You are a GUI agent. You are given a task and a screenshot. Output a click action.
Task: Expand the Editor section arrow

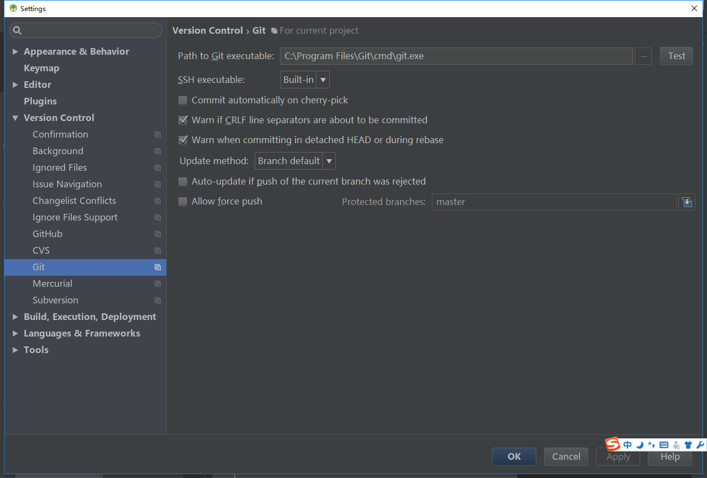(15, 85)
